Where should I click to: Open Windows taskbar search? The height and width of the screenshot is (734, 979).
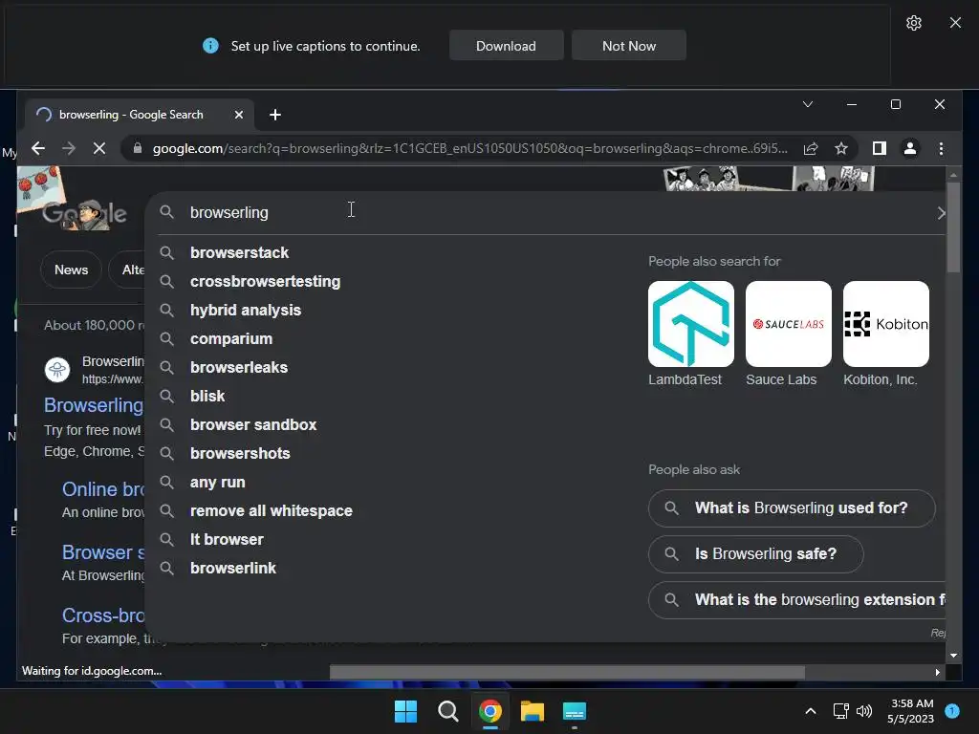[447, 711]
